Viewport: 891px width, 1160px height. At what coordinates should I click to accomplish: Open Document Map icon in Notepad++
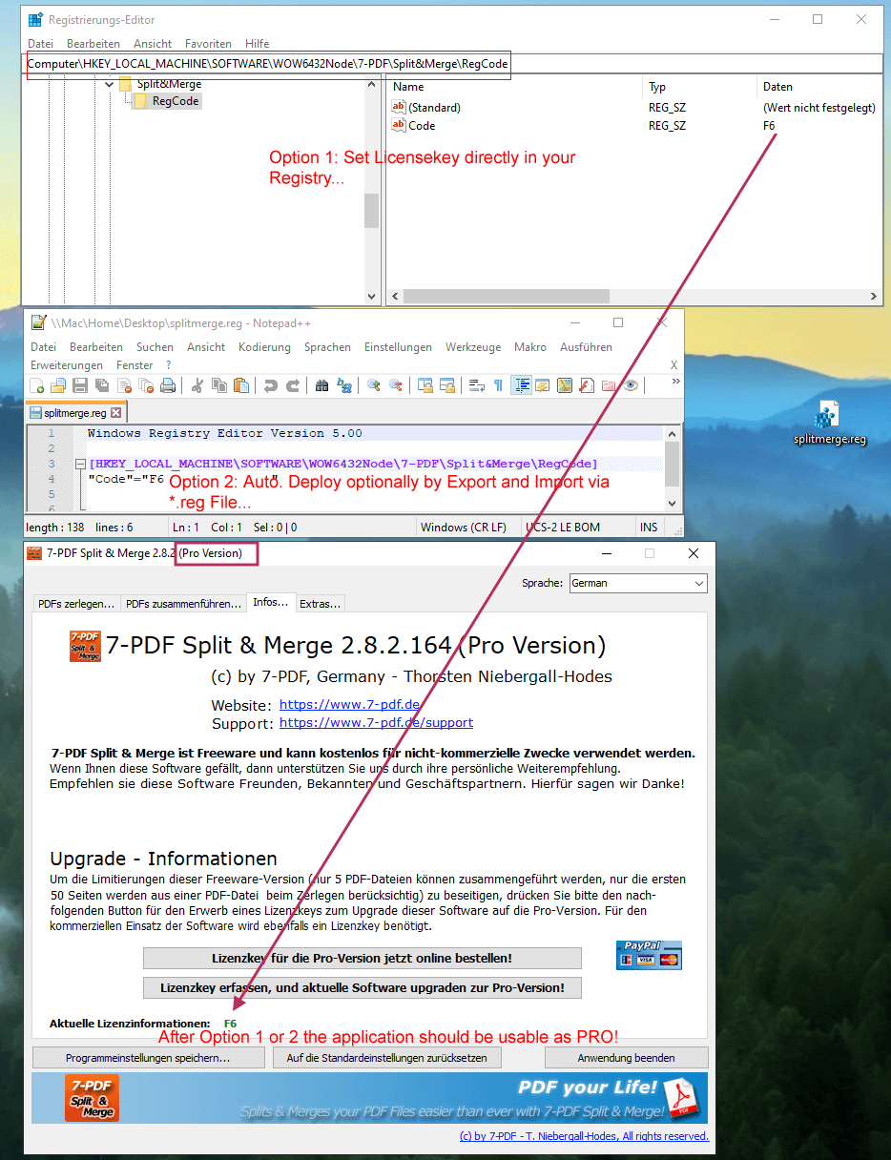point(564,385)
